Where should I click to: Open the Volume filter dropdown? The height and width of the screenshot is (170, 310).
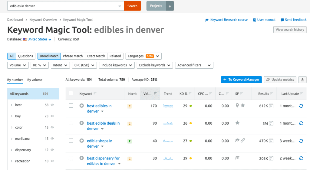[x=18, y=65]
